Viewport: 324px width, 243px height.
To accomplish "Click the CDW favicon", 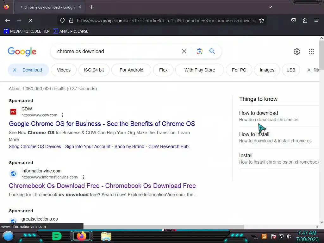I will click(13, 112).
